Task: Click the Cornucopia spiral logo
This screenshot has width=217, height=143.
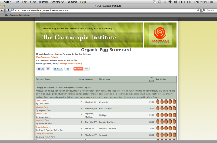Action: point(160,33)
